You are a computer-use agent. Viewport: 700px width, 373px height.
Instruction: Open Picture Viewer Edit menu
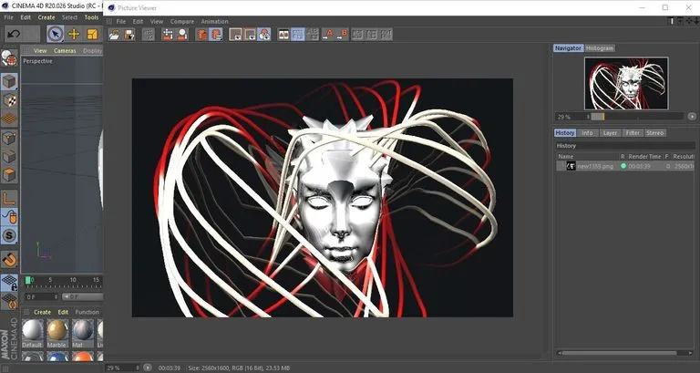tap(138, 22)
